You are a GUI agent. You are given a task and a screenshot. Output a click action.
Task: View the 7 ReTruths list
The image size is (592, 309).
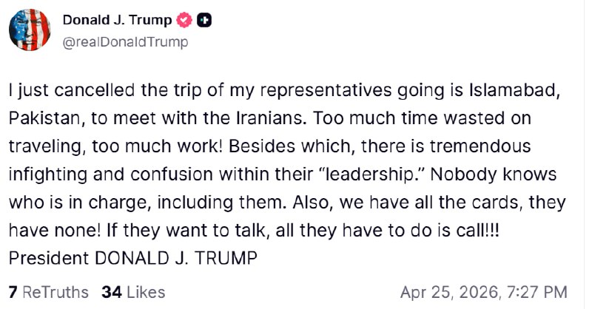click(48, 292)
